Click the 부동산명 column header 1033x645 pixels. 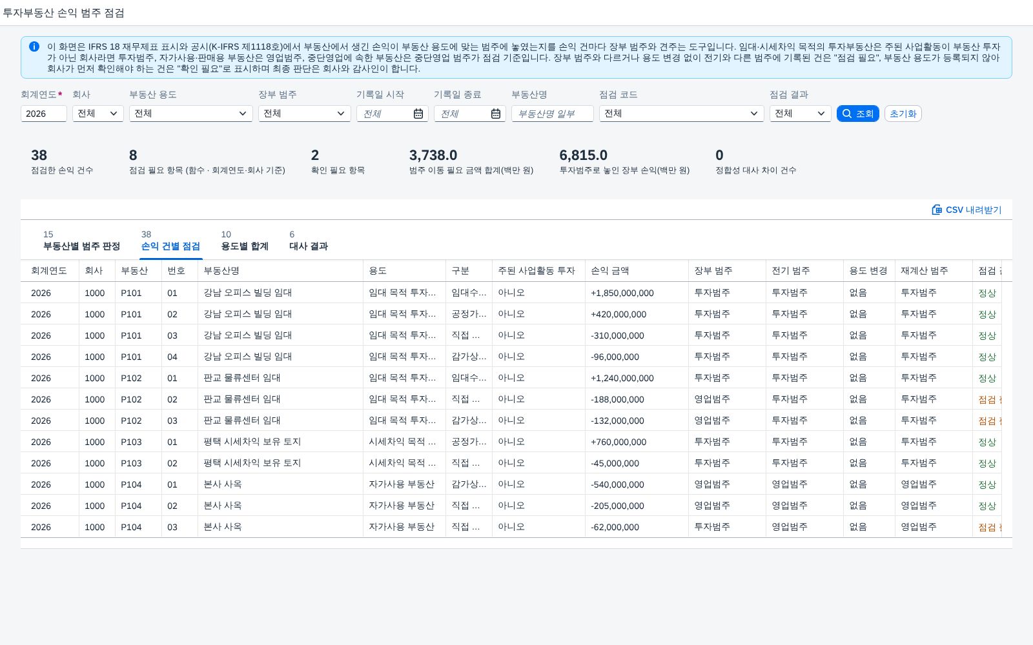[280, 271]
